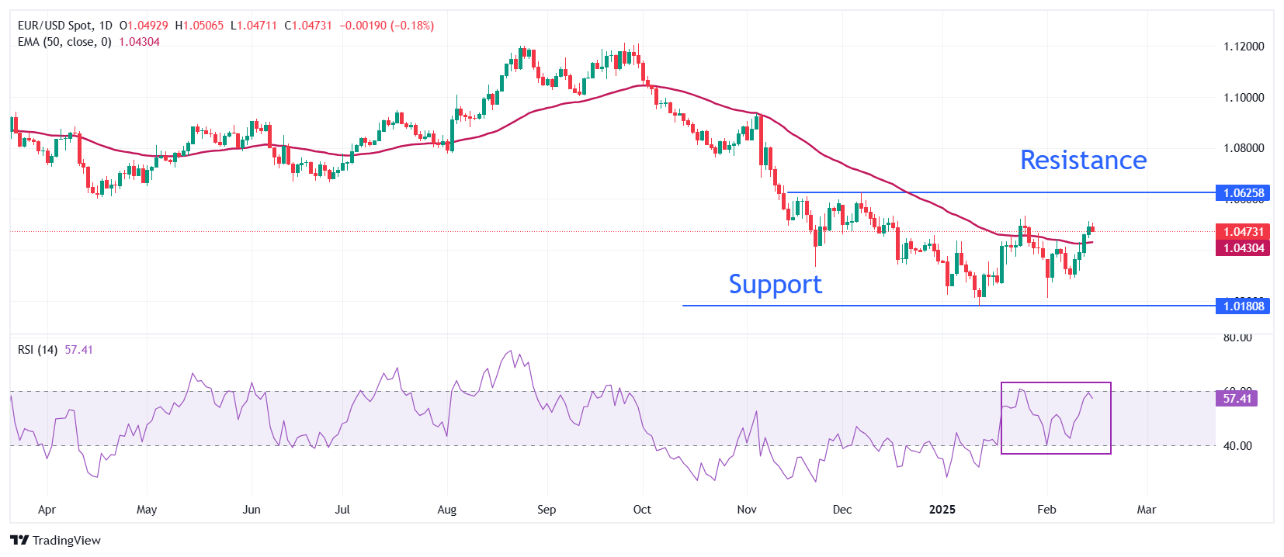
Task: Click the Mar marker on time axis
Action: [1147, 510]
